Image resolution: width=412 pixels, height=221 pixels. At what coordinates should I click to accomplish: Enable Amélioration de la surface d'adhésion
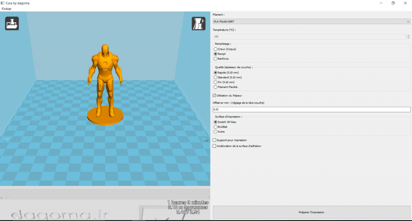coord(214,146)
